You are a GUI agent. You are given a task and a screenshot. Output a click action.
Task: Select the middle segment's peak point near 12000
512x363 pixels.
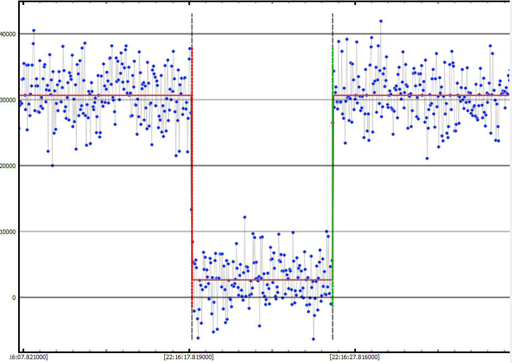[x=244, y=217]
